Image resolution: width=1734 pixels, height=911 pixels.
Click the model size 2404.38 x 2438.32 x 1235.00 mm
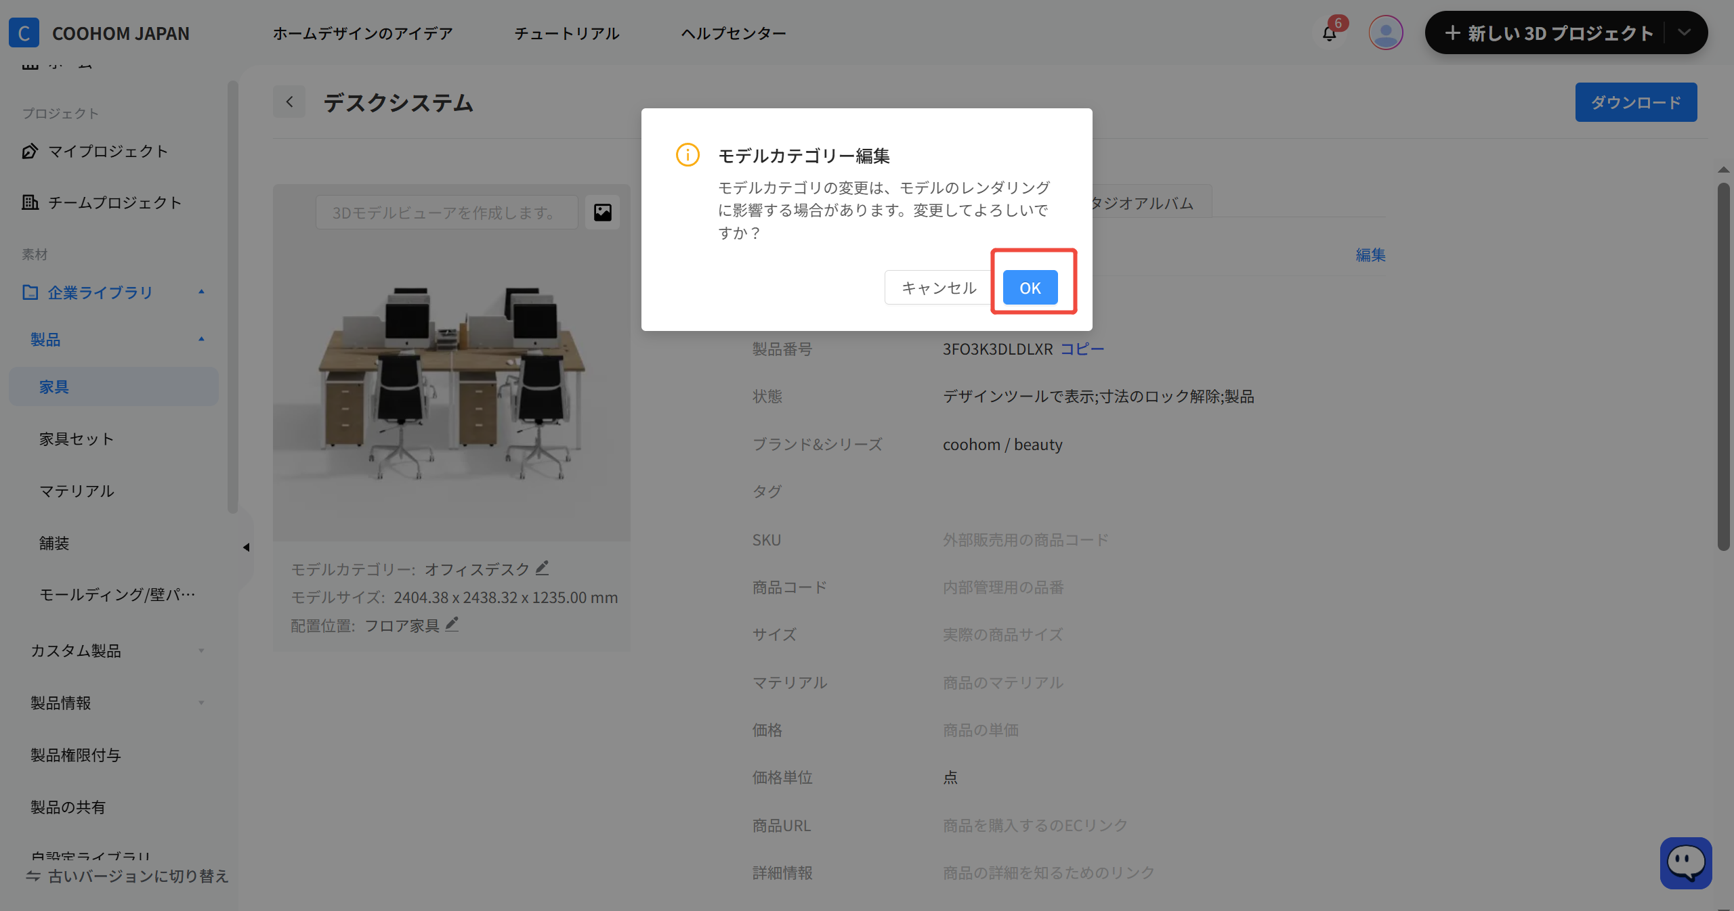(x=505, y=597)
